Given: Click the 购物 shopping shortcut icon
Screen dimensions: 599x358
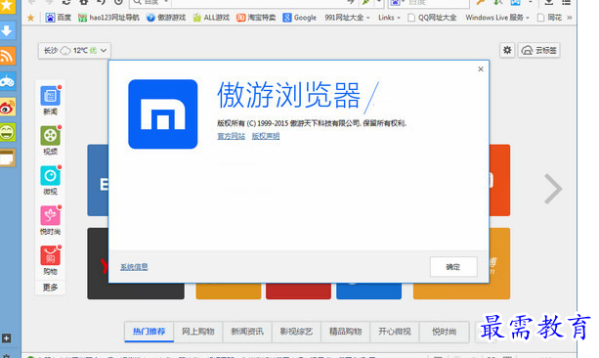Looking at the screenshot, I should click(x=50, y=256).
